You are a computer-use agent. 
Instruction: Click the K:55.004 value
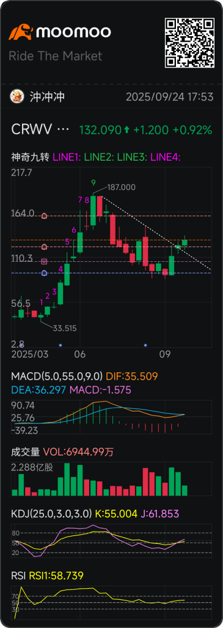coord(116,513)
